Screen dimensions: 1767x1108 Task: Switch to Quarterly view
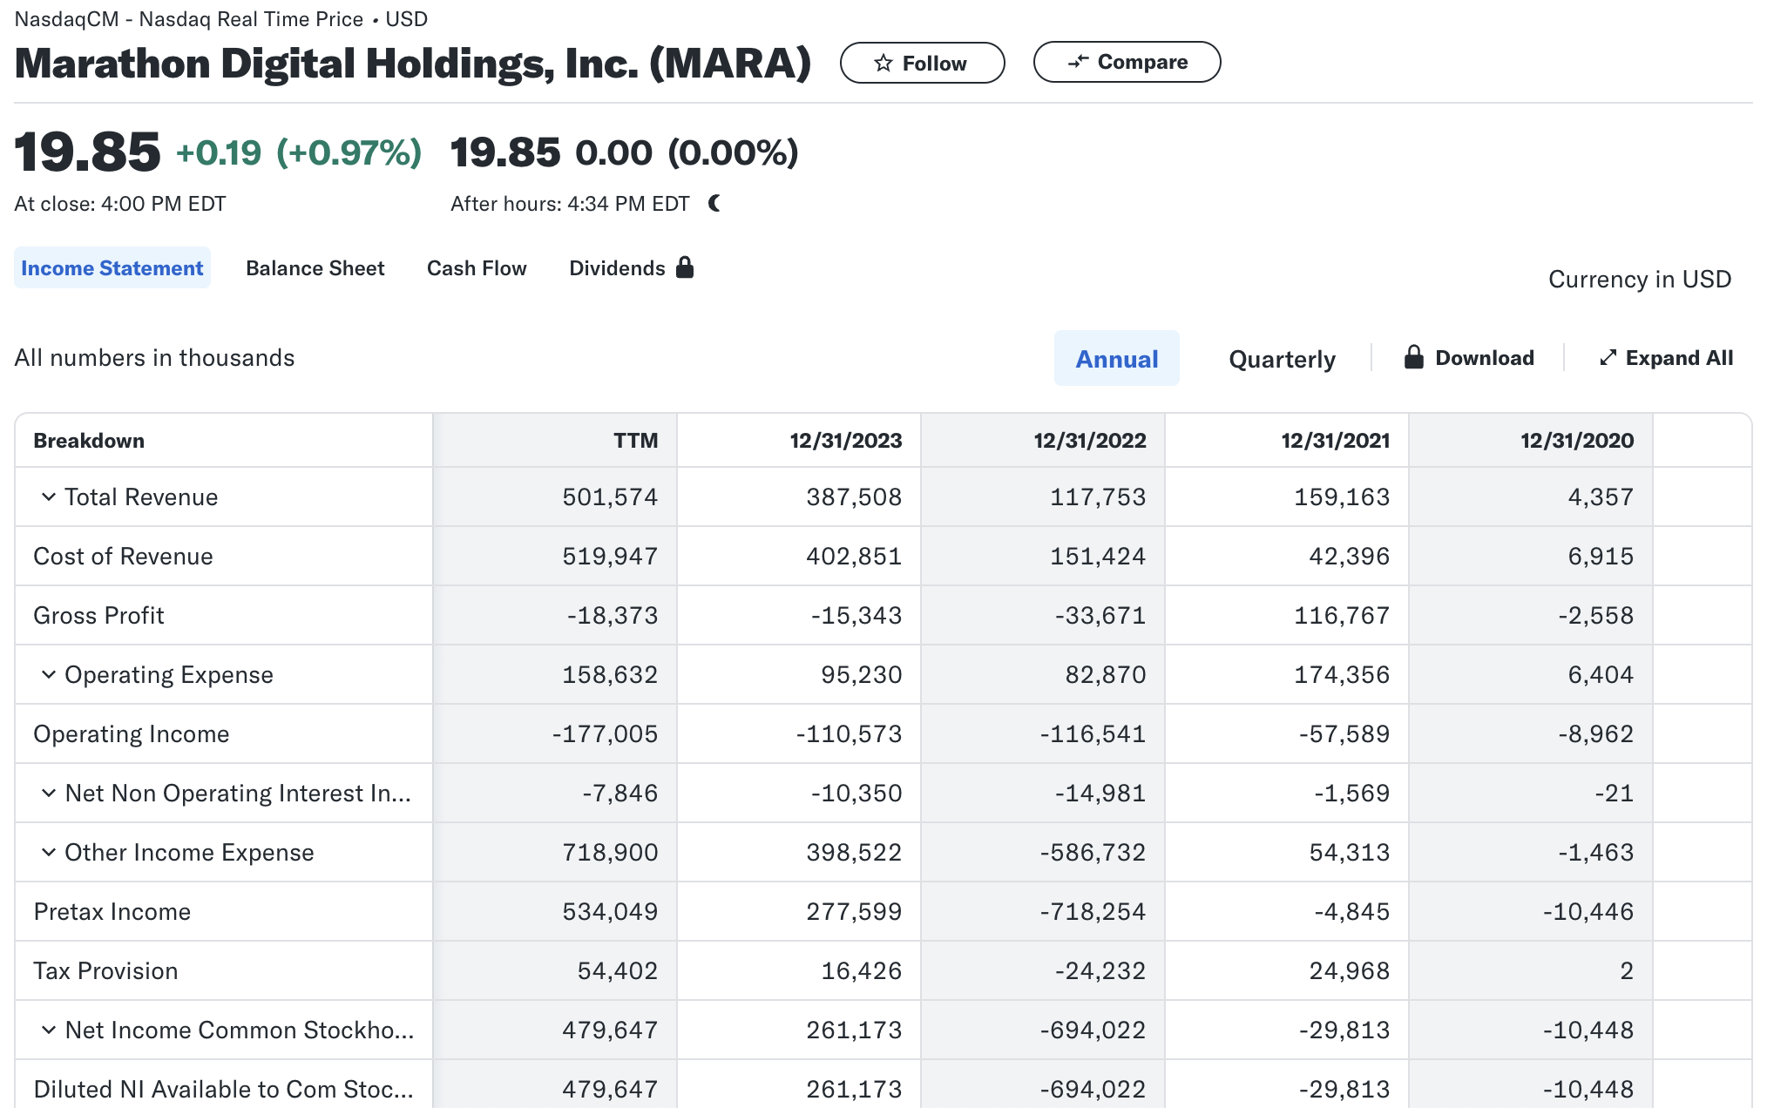coord(1282,359)
